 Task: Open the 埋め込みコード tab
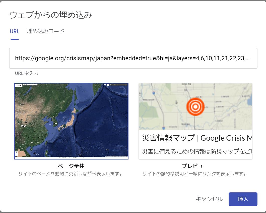coord(46,31)
